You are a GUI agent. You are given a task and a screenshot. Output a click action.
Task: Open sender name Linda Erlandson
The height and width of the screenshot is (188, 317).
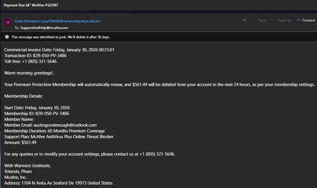pyautogui.click(x=27, y=21)
